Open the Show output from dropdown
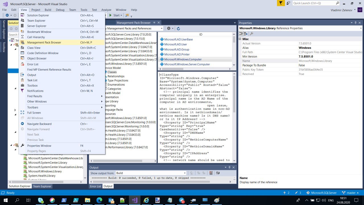Image resolution: width=364 pixels, height=205 pixels. (x=185, y=173)
